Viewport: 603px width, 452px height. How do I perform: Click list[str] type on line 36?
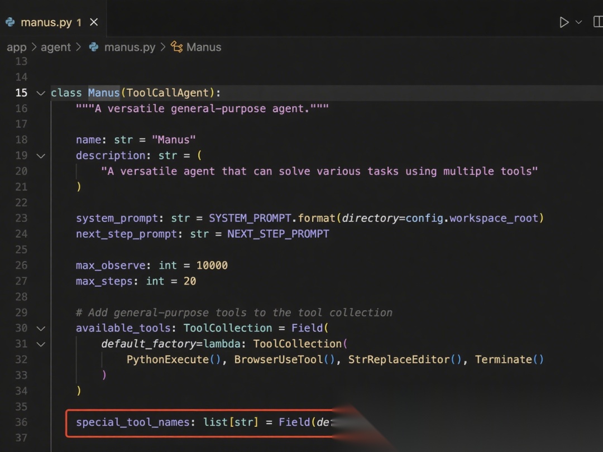coord(231,422)
